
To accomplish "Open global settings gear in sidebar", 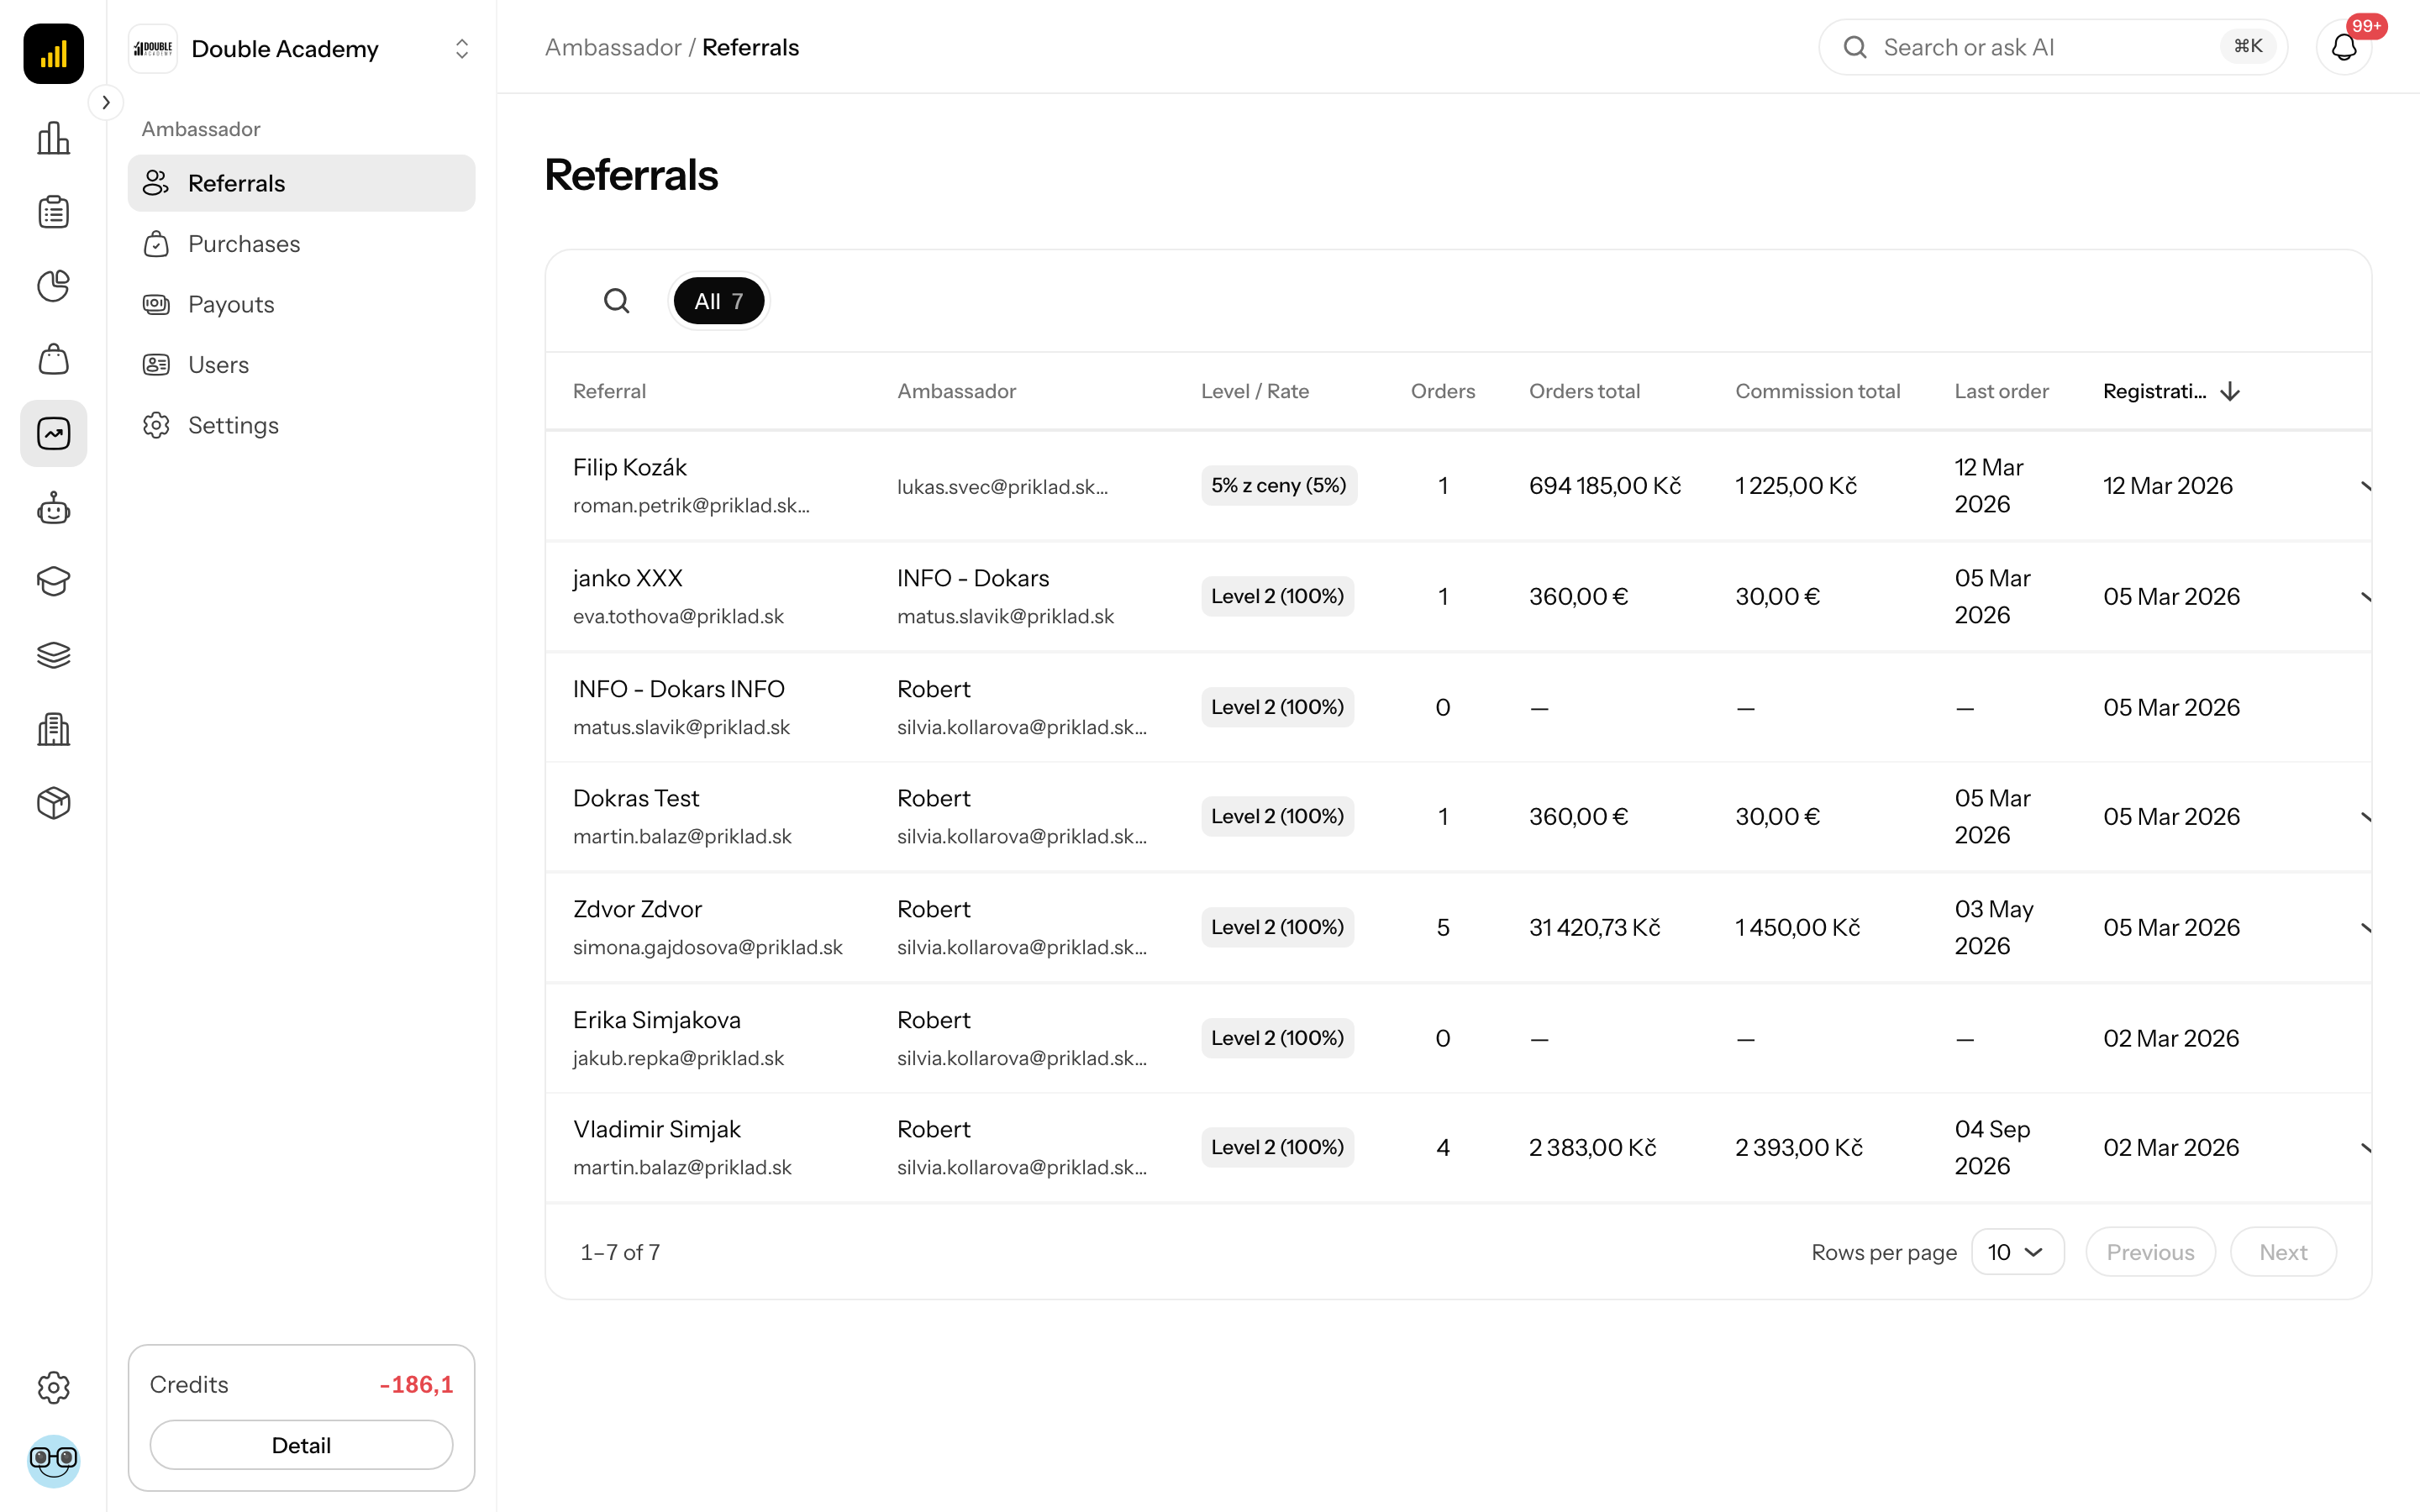I will point(53,1387).
